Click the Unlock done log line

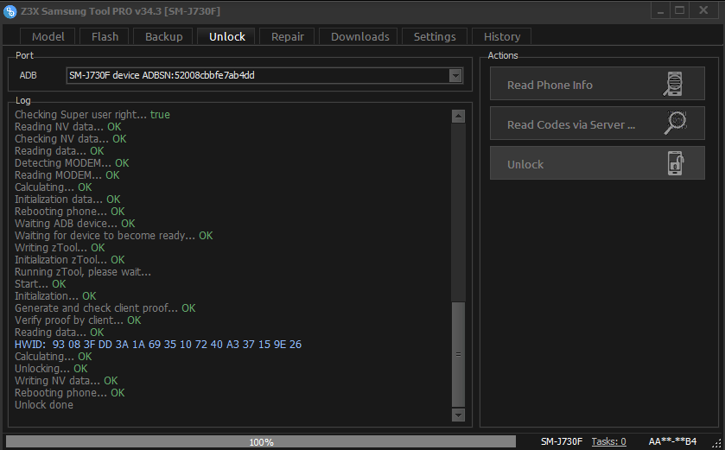(44, 405)
